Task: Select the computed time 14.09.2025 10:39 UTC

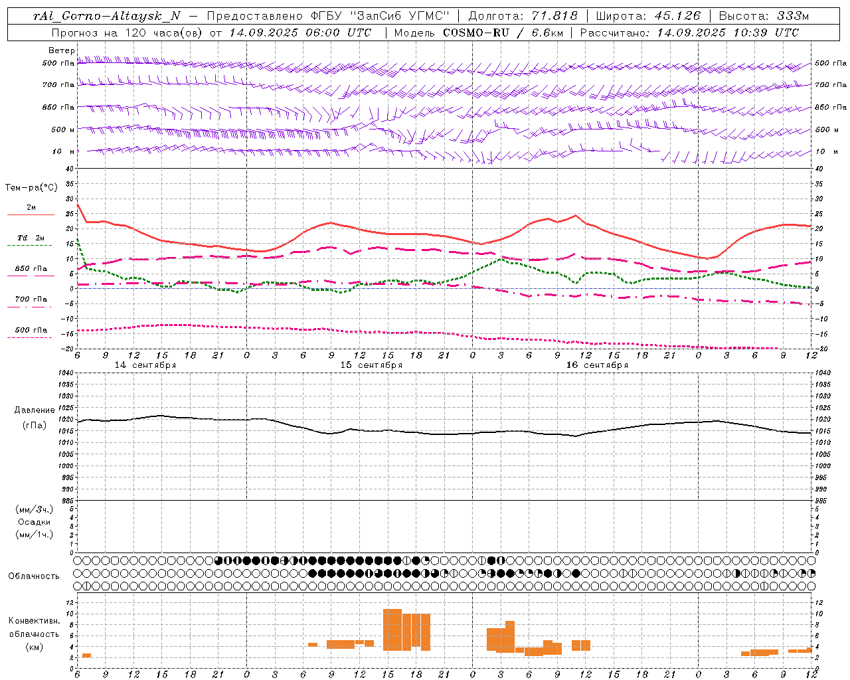Action: 728,33
